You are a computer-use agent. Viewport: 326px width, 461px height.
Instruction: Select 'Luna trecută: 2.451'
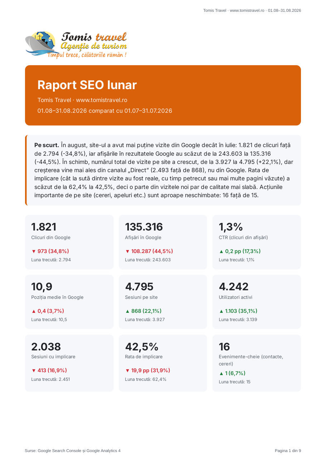click(x=50, y=379)
